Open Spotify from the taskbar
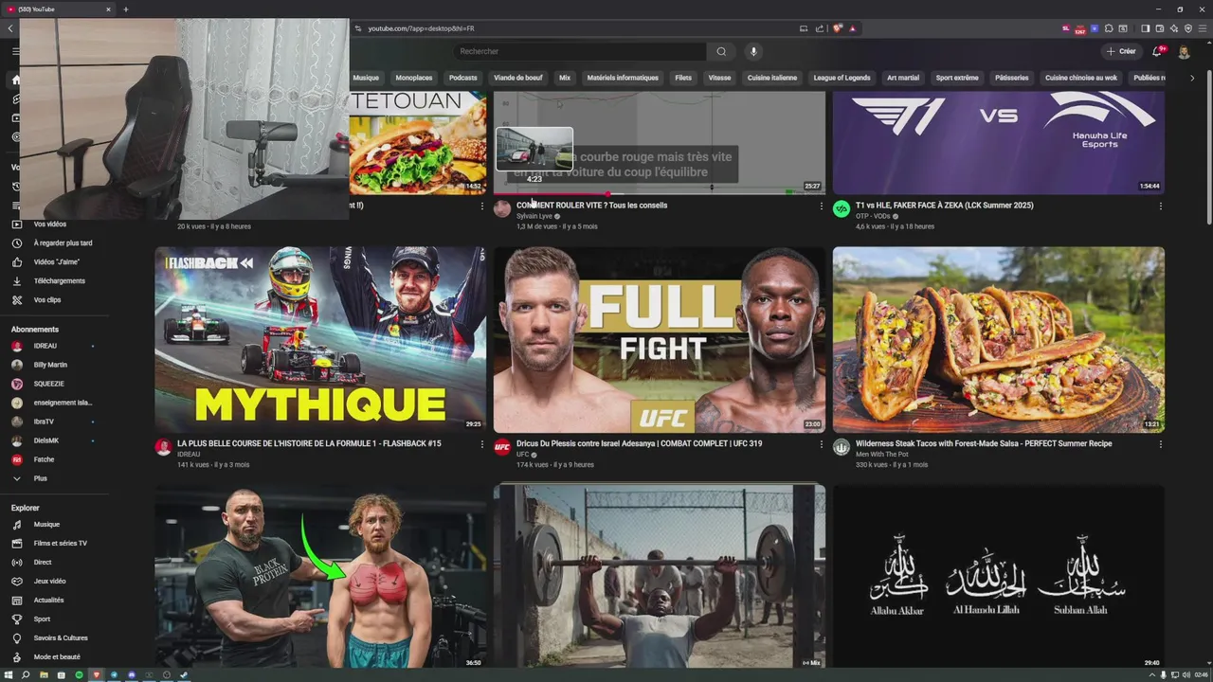The height and width of the screenshot is (682, 1213). pyautogui.click(x=79, y=674)
